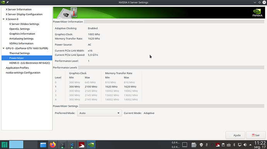This screenshot has height=149, width=267.
Task: Open the shield update notifier tray icon
Action: (x=201, y=145)
